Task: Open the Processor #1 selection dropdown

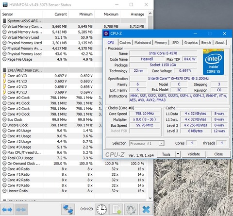Action: [x=147, y=143]
